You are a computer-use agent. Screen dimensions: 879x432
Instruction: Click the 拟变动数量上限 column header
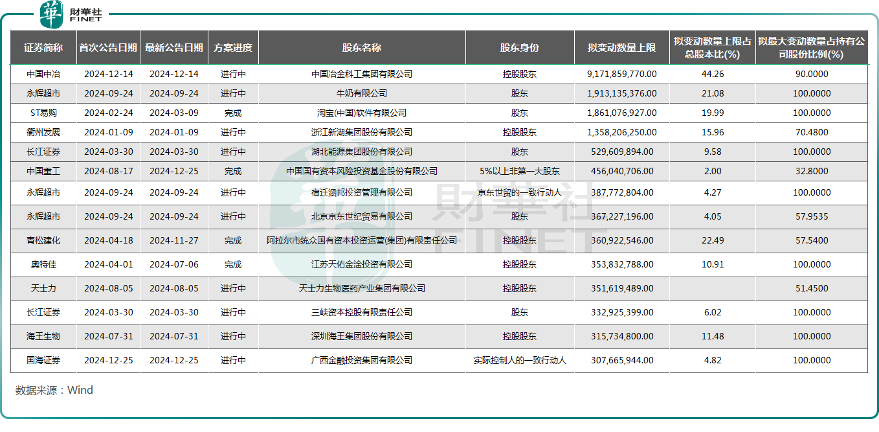coord(621,47)
